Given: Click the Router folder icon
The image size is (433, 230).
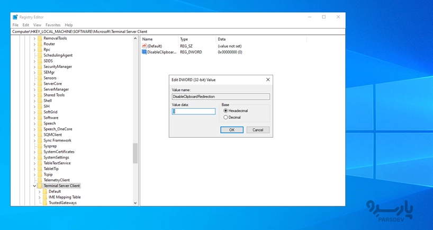Looking at the screenshot, I should pyautogui.click(x=40, y=44).
